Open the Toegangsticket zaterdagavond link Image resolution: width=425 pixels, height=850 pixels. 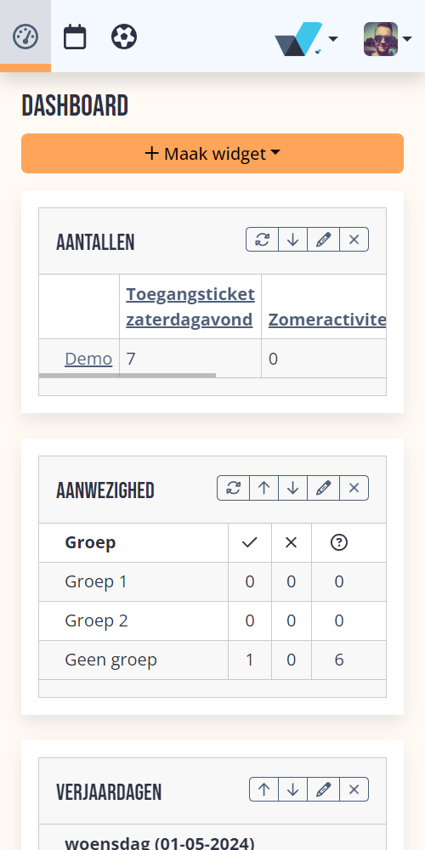[190, 307]
